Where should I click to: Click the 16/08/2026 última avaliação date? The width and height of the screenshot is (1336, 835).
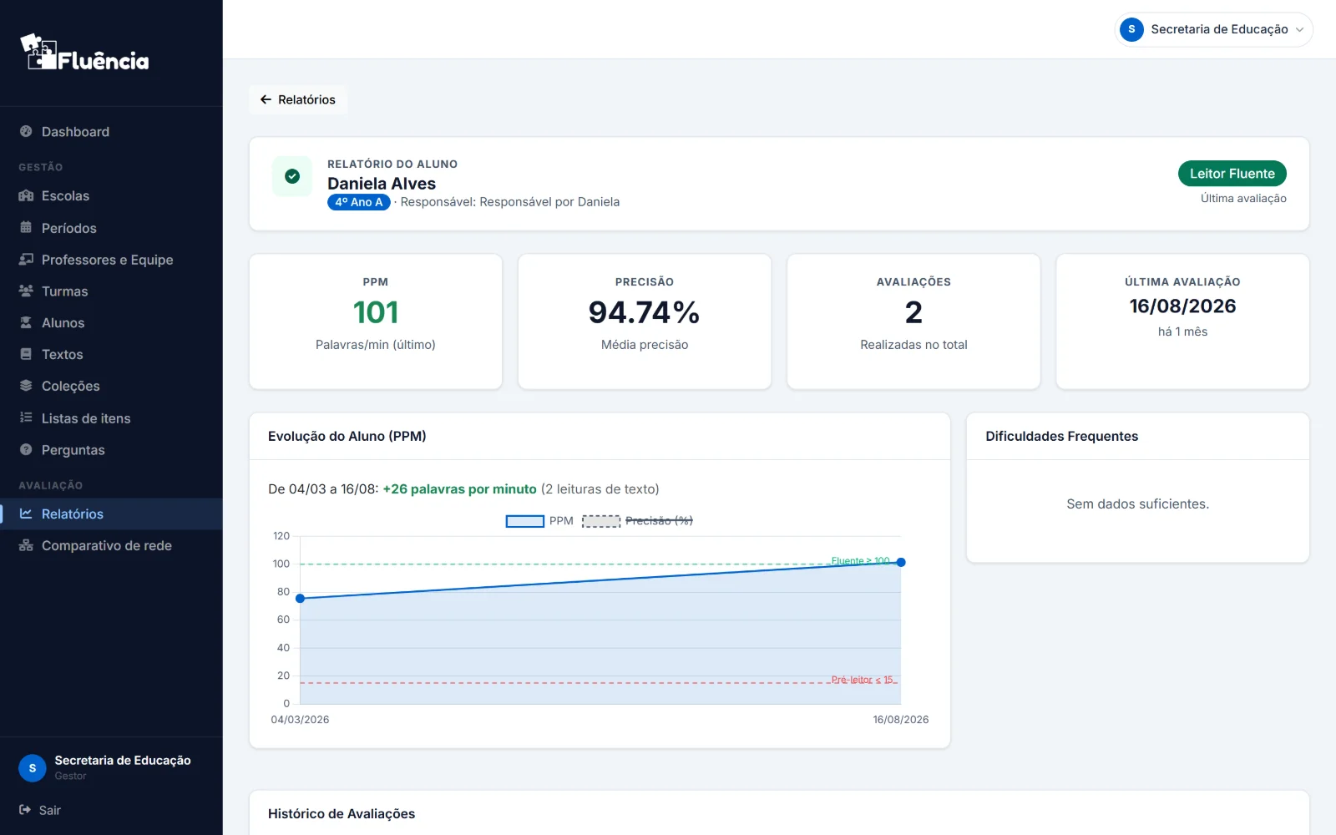[1182, 306]
